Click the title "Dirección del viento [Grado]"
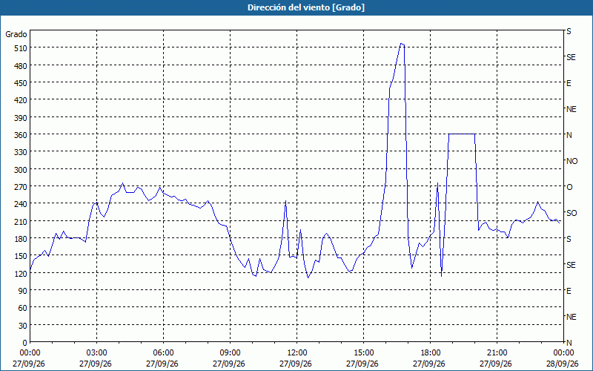This screenshot has width=593, height=371. pos(306,7)
